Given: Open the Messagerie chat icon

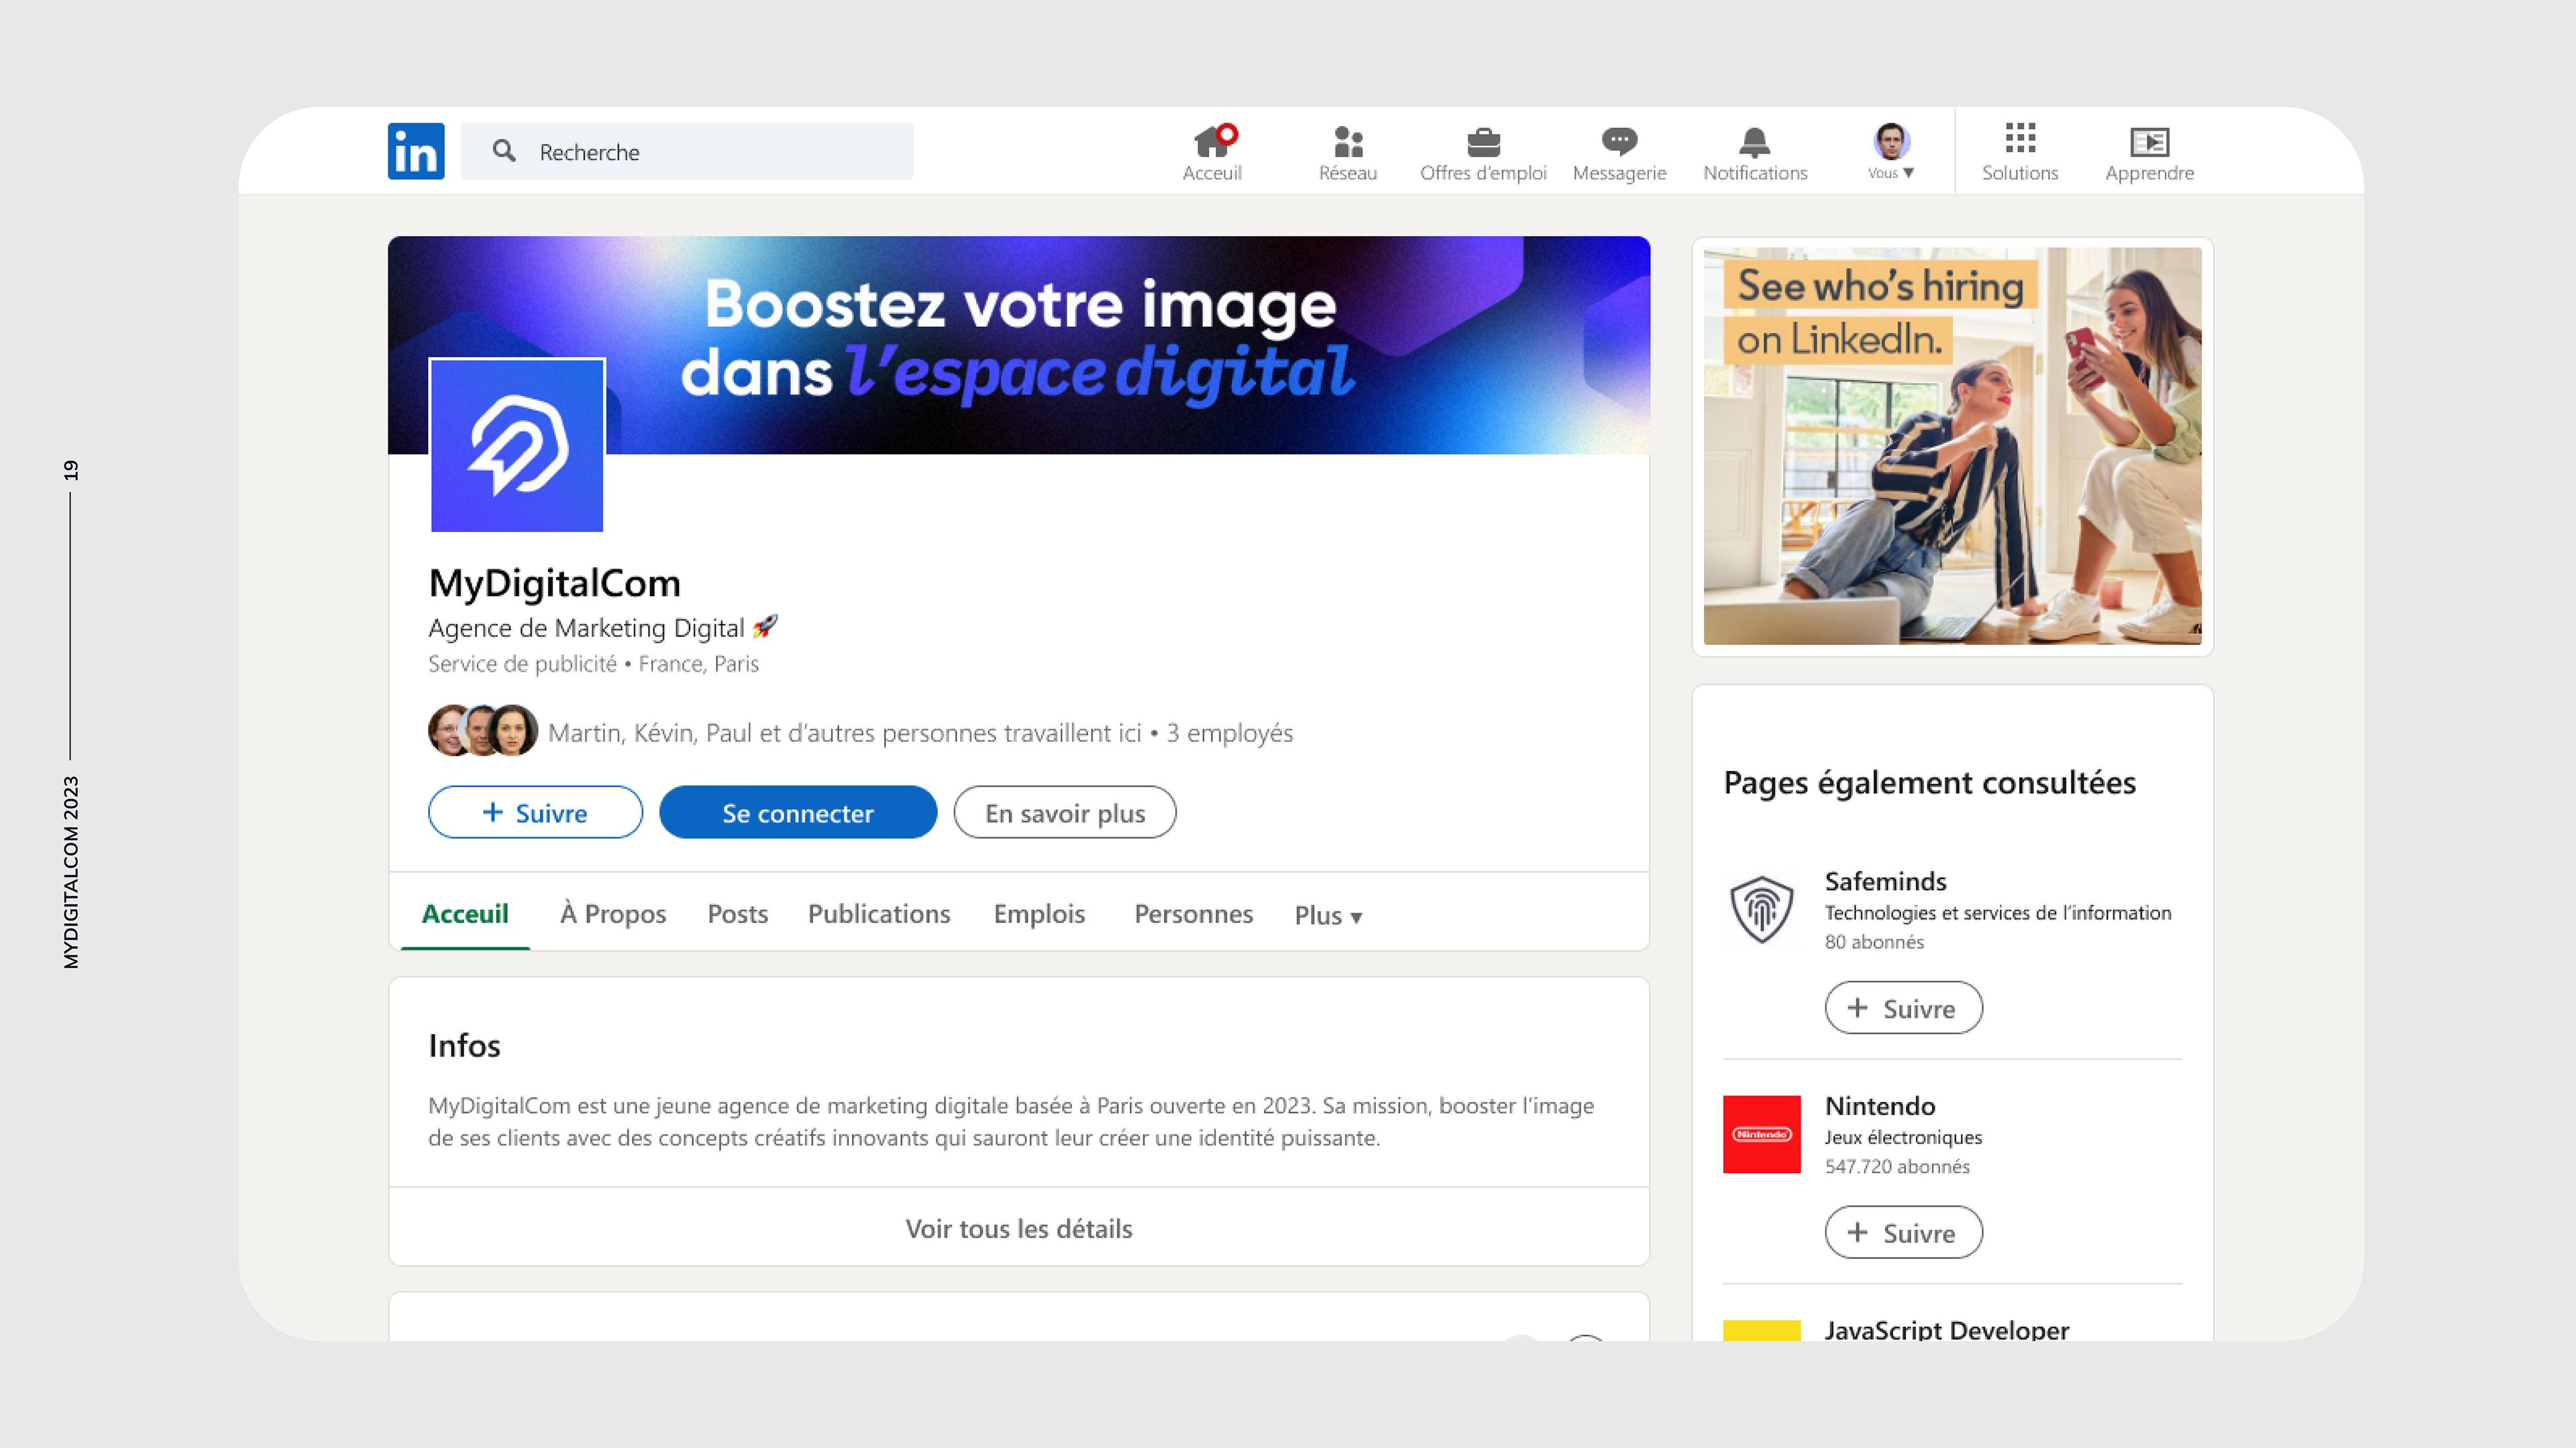Looking at the screenshot, I should tap(1619, 142).
